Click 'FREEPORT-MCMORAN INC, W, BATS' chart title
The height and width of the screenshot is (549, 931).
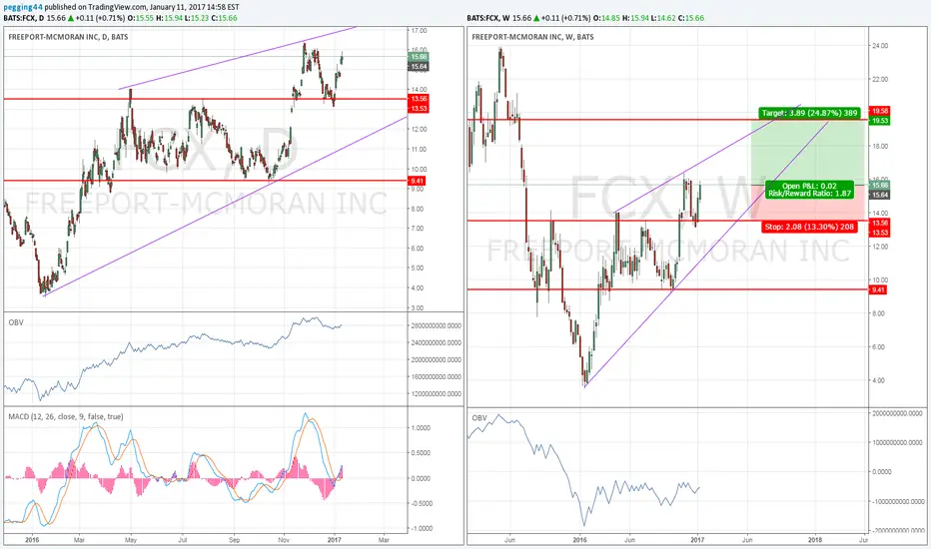point(532,37)
